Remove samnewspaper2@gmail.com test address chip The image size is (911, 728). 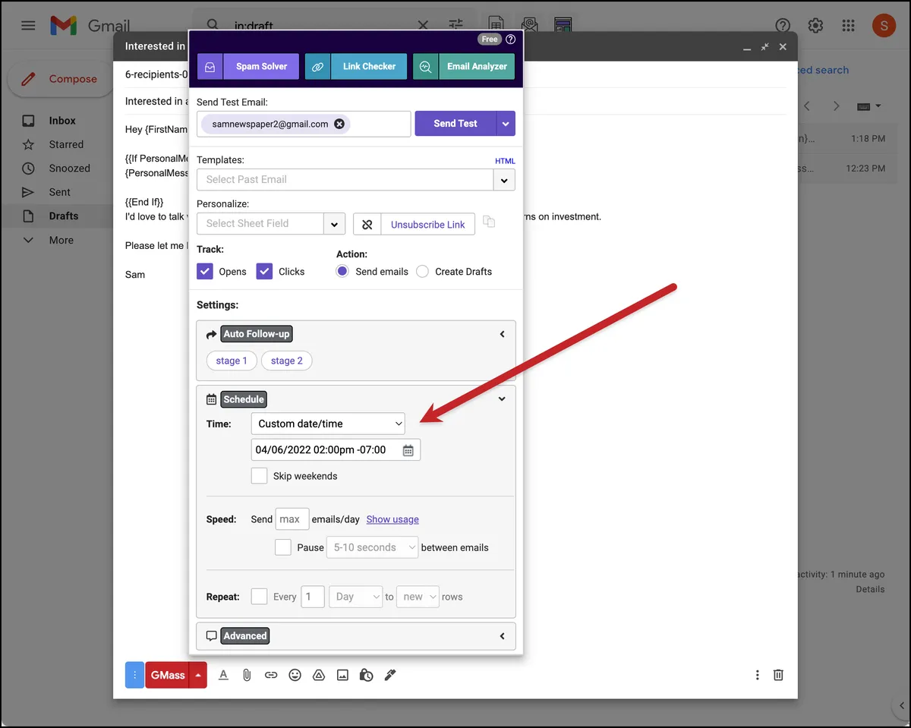339,124
